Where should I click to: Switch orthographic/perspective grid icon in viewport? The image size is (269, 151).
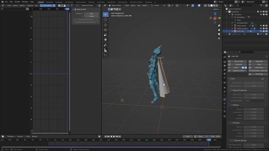point(219,39)
